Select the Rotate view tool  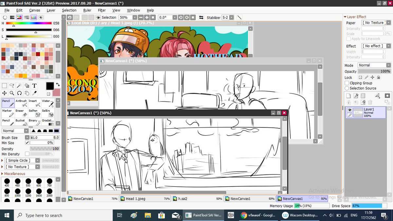coord(19,93)
